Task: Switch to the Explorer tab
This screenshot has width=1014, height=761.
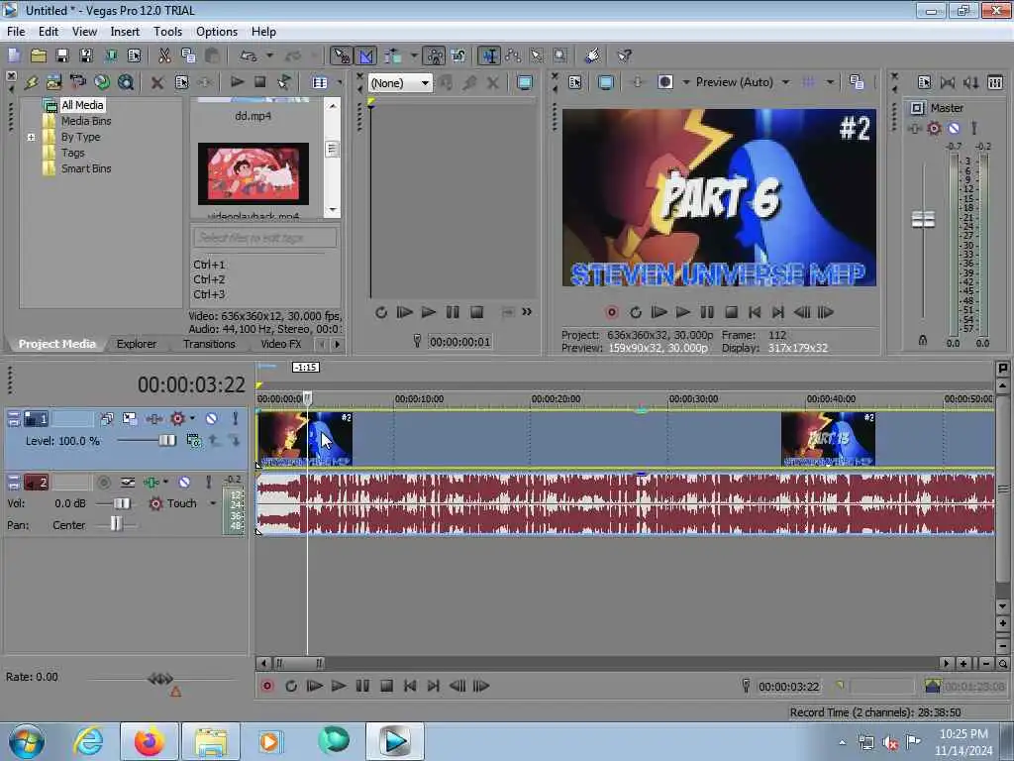Action: coord(136,344)
